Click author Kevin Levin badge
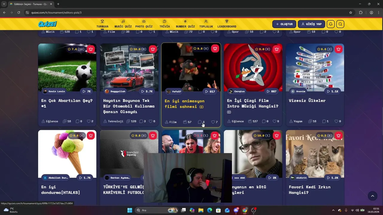This screenshot has height=215, width=383. tap(54, 91)
